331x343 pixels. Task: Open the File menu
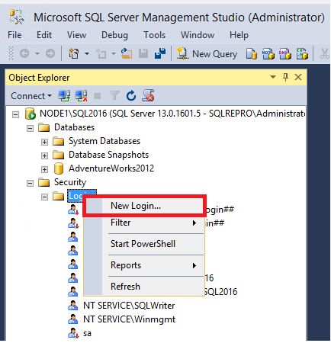14,35
